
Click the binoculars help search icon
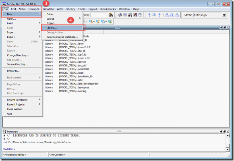point(111,15)
